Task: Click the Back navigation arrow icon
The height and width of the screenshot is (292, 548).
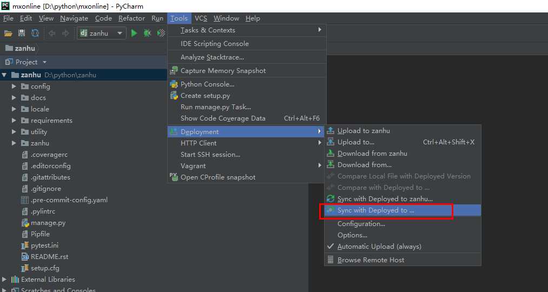Action: pyautogui.click(x=52, y=33)
